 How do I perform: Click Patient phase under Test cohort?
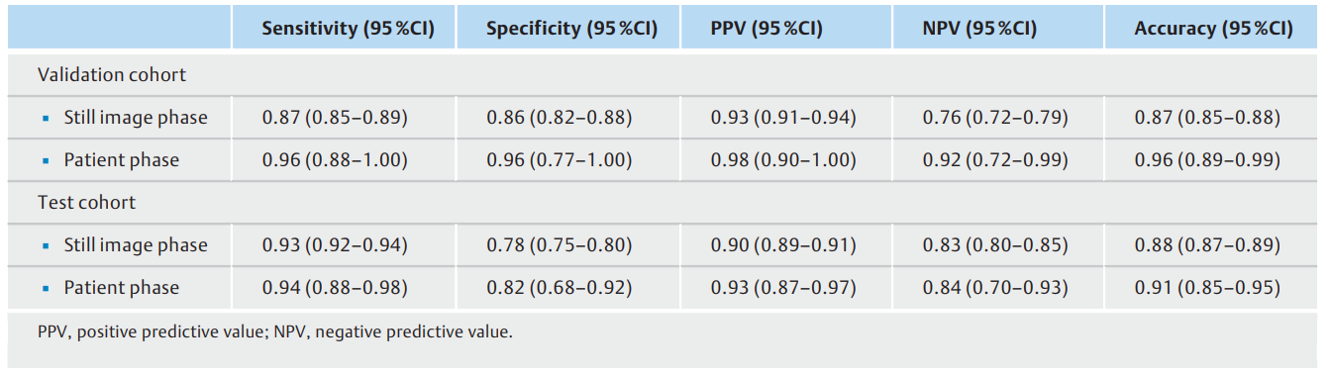point(122,287)
